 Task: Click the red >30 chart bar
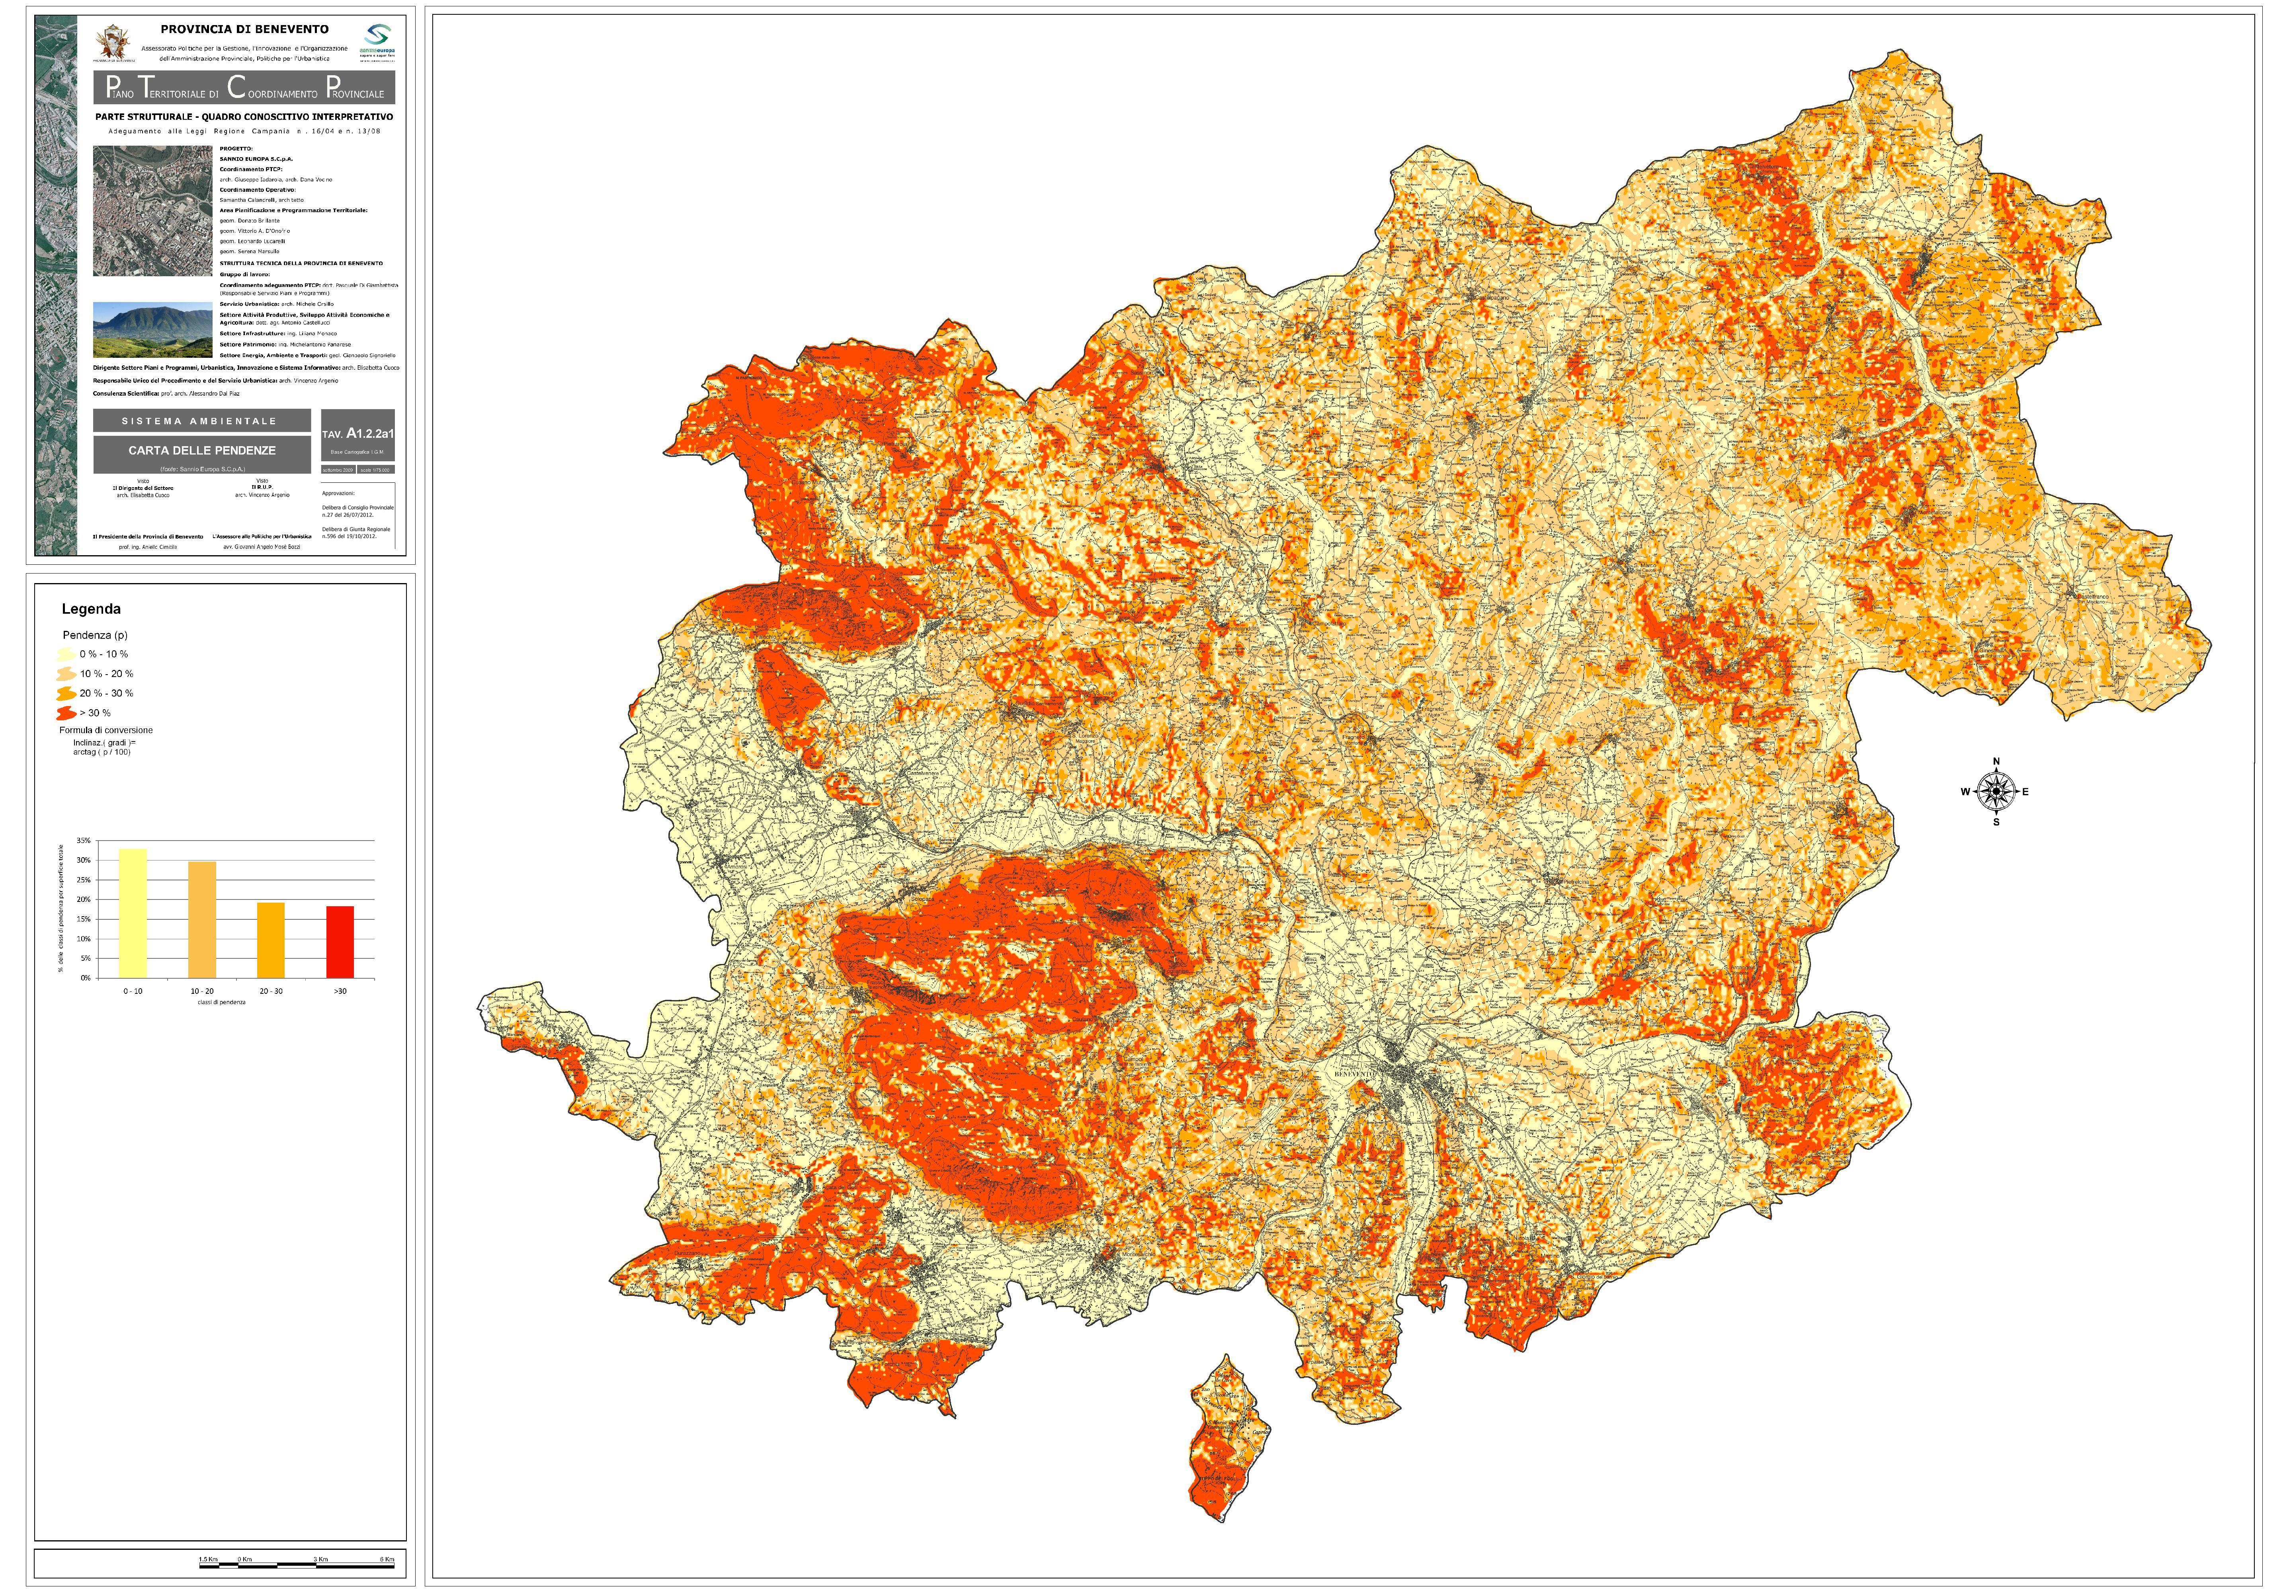[340, 943]
